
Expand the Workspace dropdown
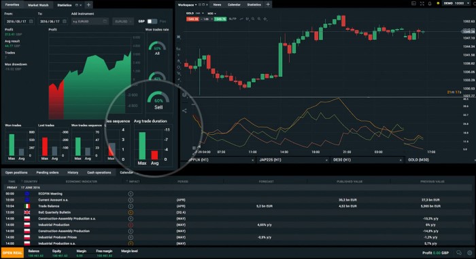click(x=187, y=5)
